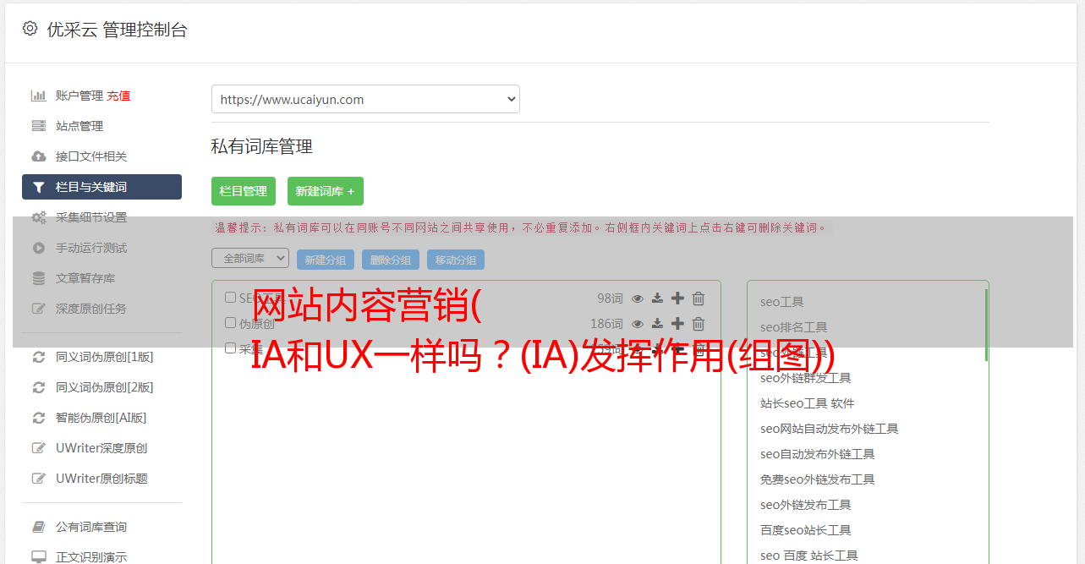Open 账户管理 in the sidebar

tap(79, 96)
